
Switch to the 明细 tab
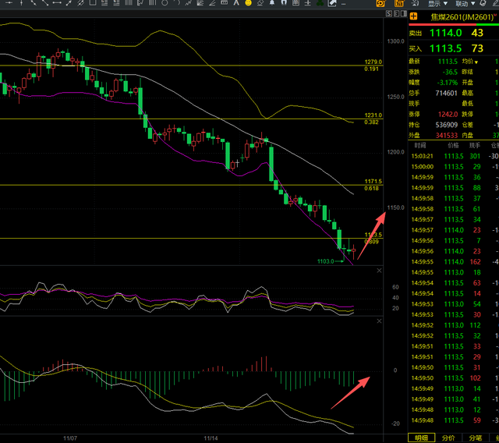(421, 438)
